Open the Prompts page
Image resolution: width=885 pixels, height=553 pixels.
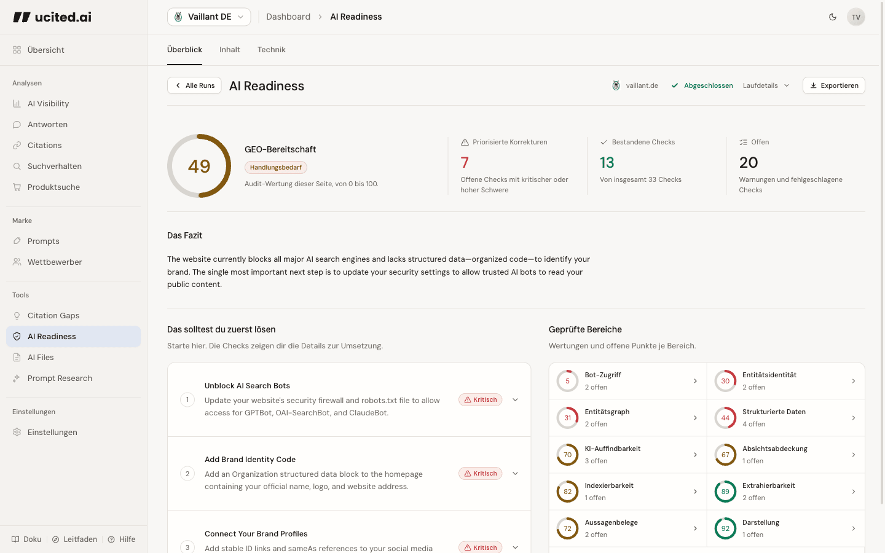pyautogui.click(x=74, y=241)
